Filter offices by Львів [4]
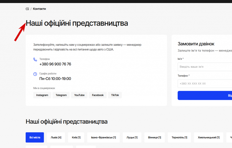Screen dimensions: 232x148 [x=56, y=137]
